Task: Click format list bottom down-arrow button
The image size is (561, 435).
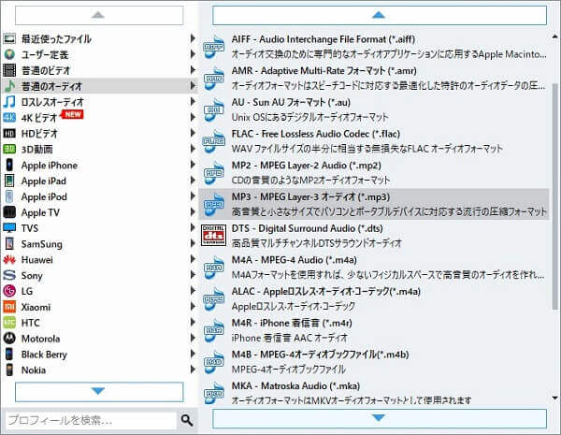Action: coord(380,418)
